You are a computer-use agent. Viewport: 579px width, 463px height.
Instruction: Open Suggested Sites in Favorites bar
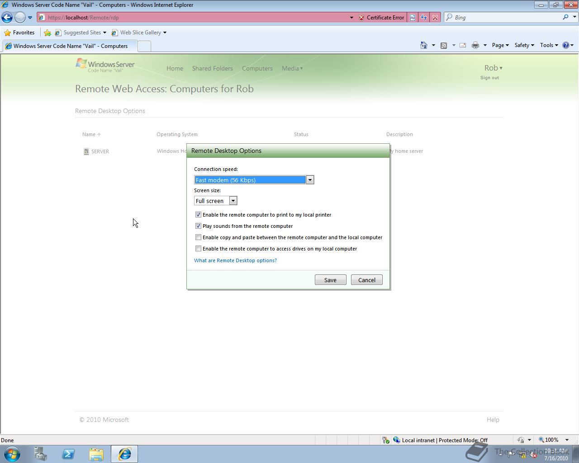pyautogui.click(x=81, y=33)
